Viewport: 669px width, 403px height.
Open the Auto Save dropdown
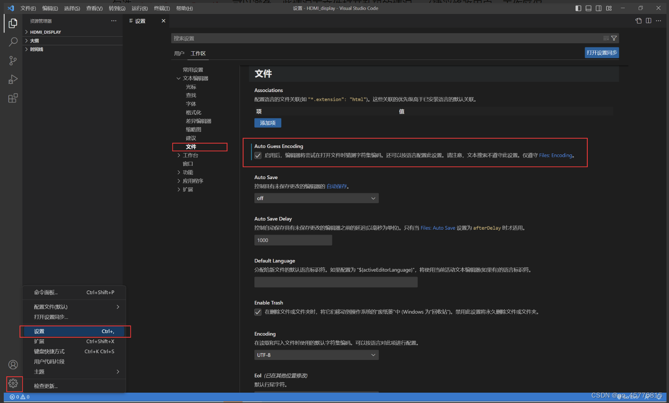(x=316, y=198)
